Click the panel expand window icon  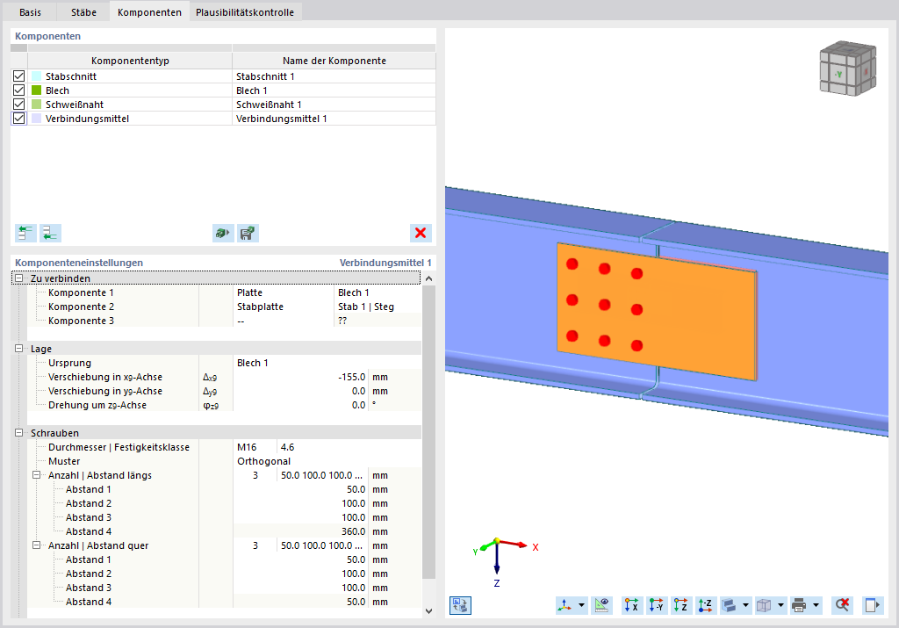click(x=872, y=605)
